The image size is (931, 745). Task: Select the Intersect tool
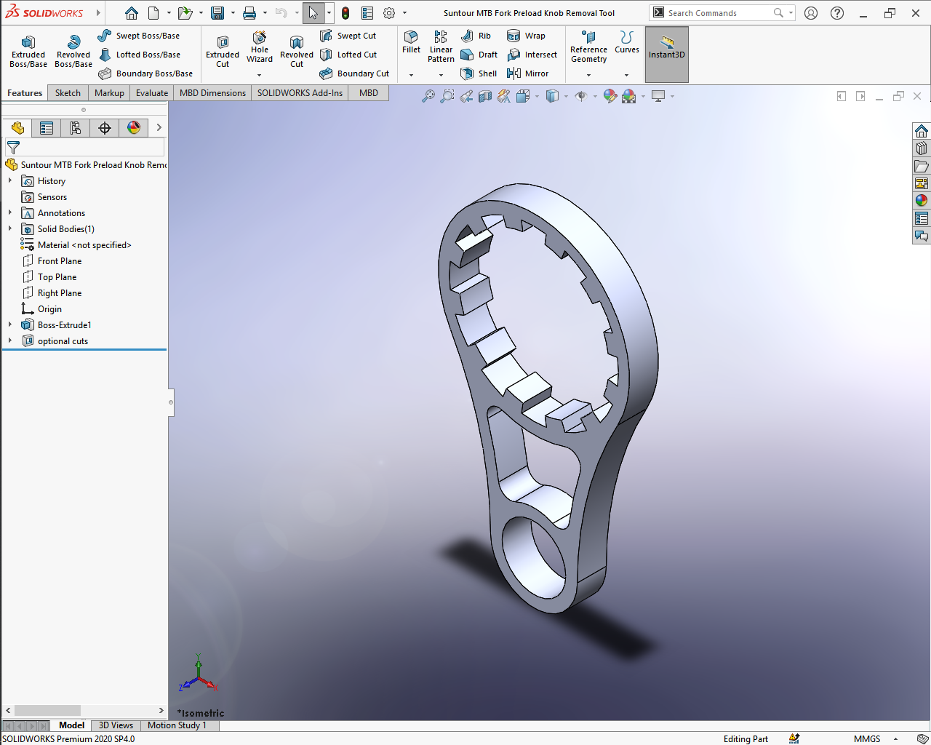(532, 55)
